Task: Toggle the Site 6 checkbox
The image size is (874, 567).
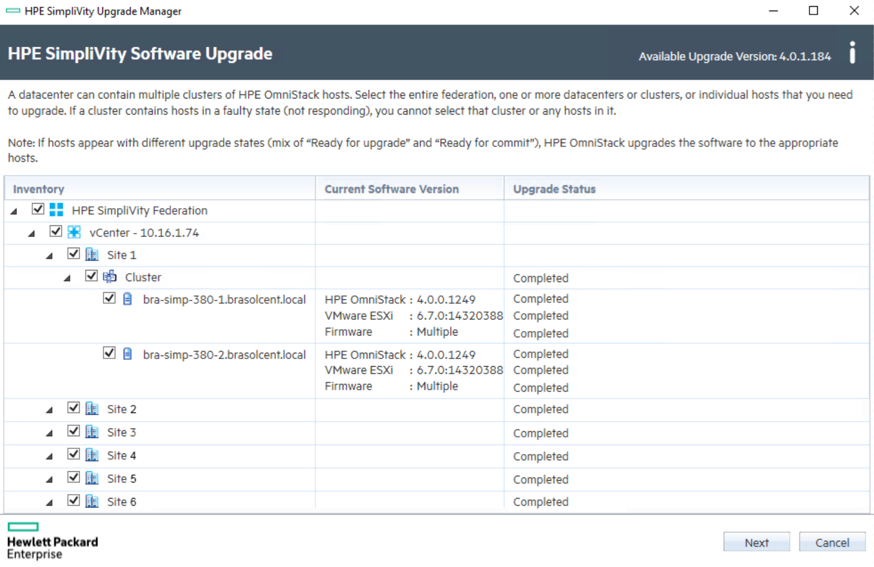Action: (x=73, y=501)
